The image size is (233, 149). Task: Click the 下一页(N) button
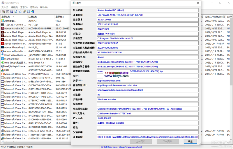click(168, 141)
